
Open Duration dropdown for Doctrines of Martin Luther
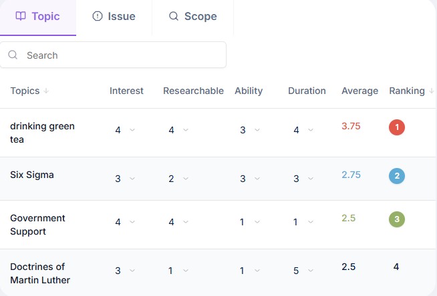click(x=303, y=271)
